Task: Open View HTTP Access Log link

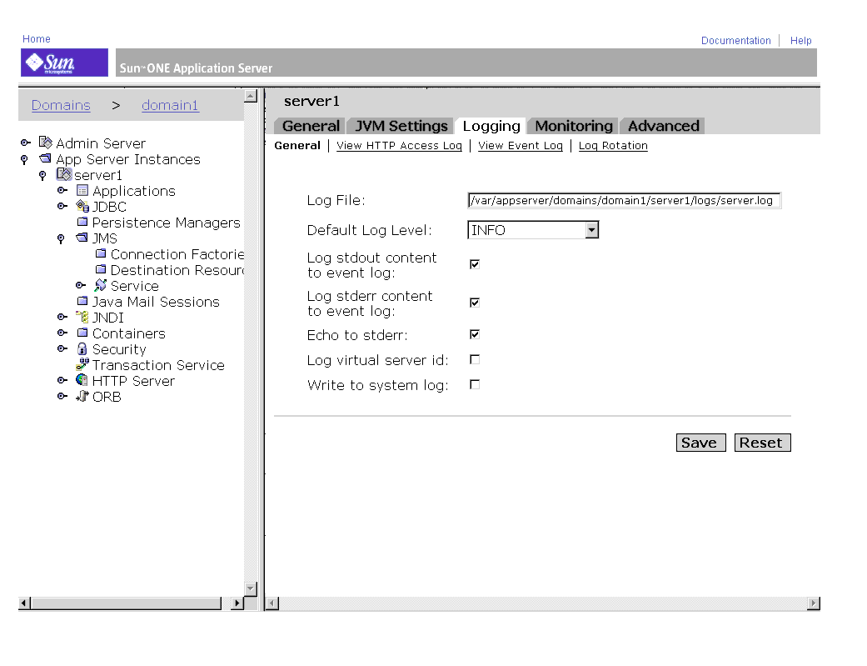Action: (399, 146)
